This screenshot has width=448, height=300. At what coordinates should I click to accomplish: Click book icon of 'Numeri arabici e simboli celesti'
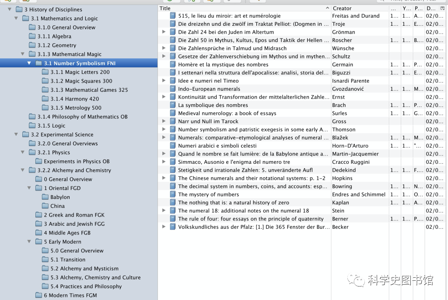pos(172,145)
